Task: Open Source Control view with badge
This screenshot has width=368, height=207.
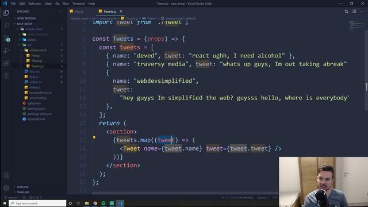Action: 6,38
